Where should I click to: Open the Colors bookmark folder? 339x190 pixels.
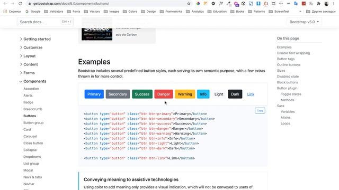click(130, 12)
